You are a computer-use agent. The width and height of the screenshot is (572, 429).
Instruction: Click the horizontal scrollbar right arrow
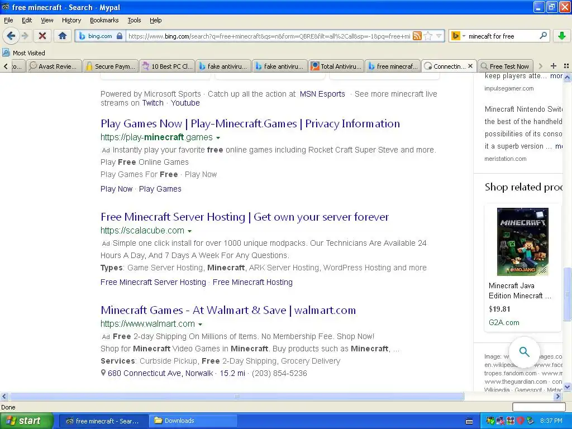(557, 396)
